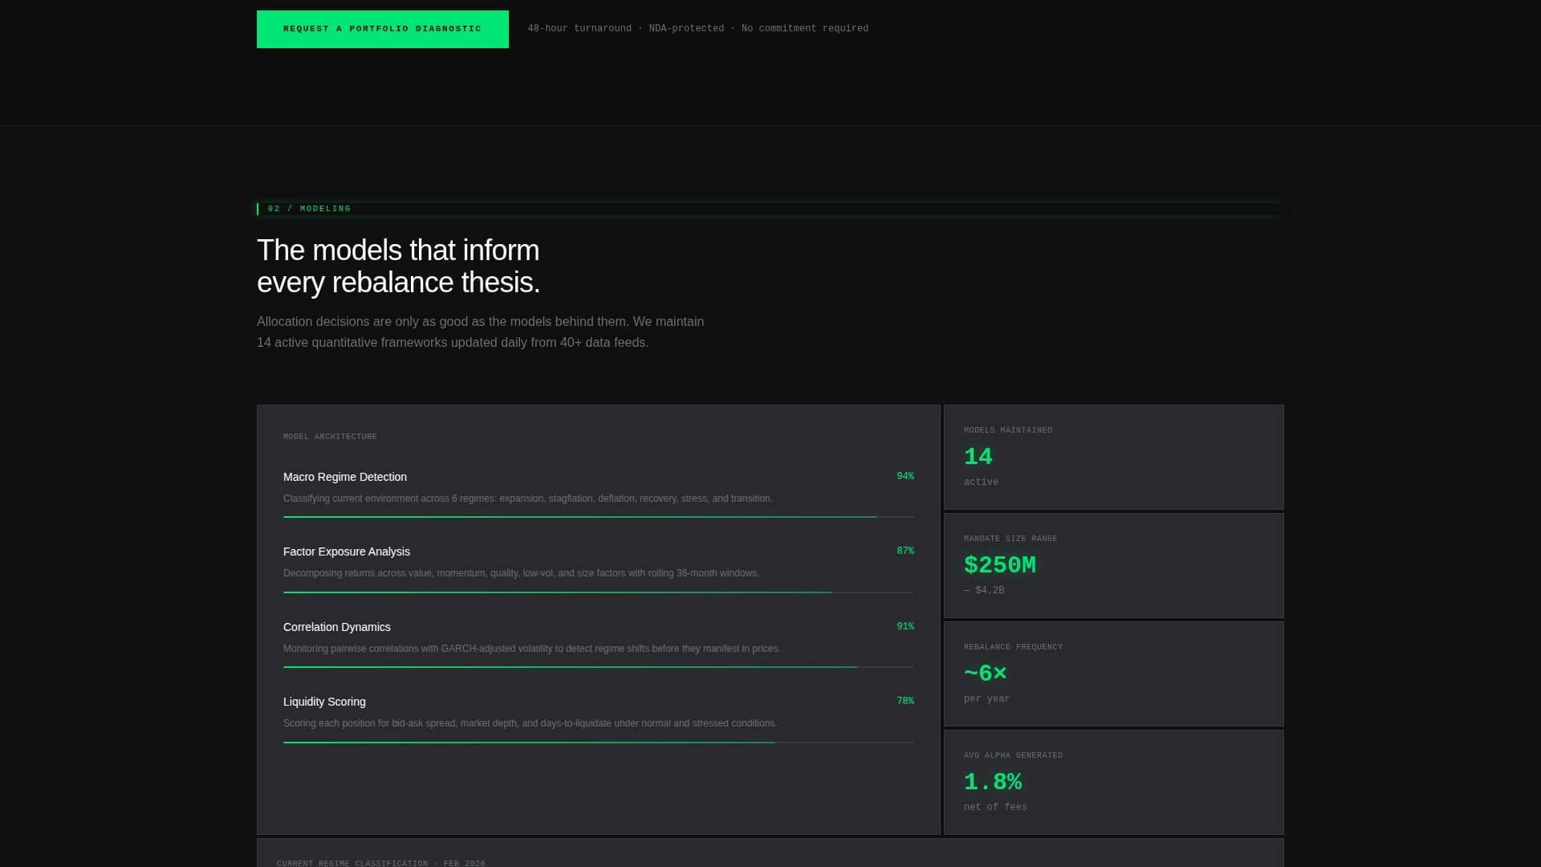Click the Macro Regime Detection progress bar

click(598, 517)
